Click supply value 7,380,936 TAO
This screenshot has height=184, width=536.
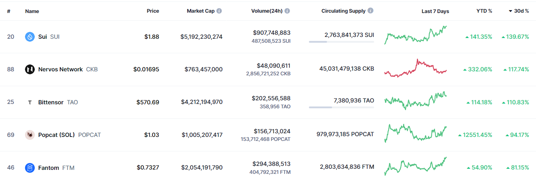click(x=354, y=100)
